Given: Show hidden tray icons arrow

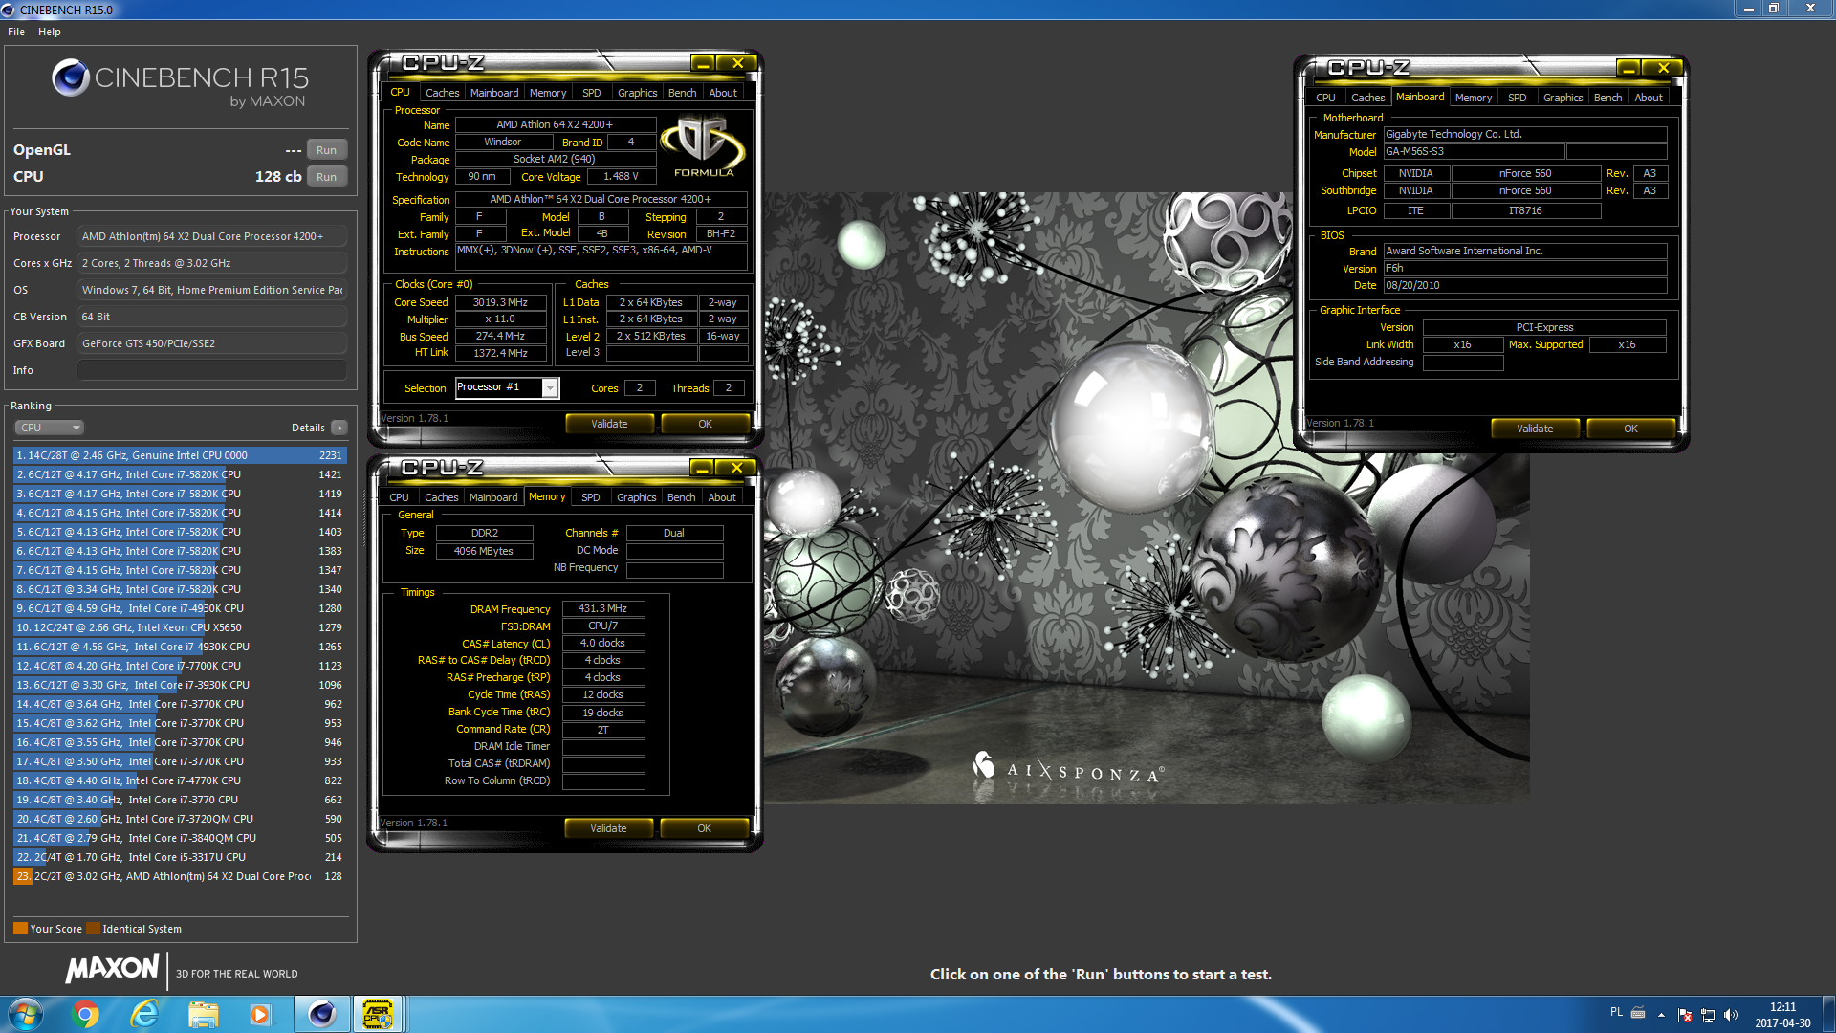Looking at the screenshot, I should click(x=1661, y=1014).
